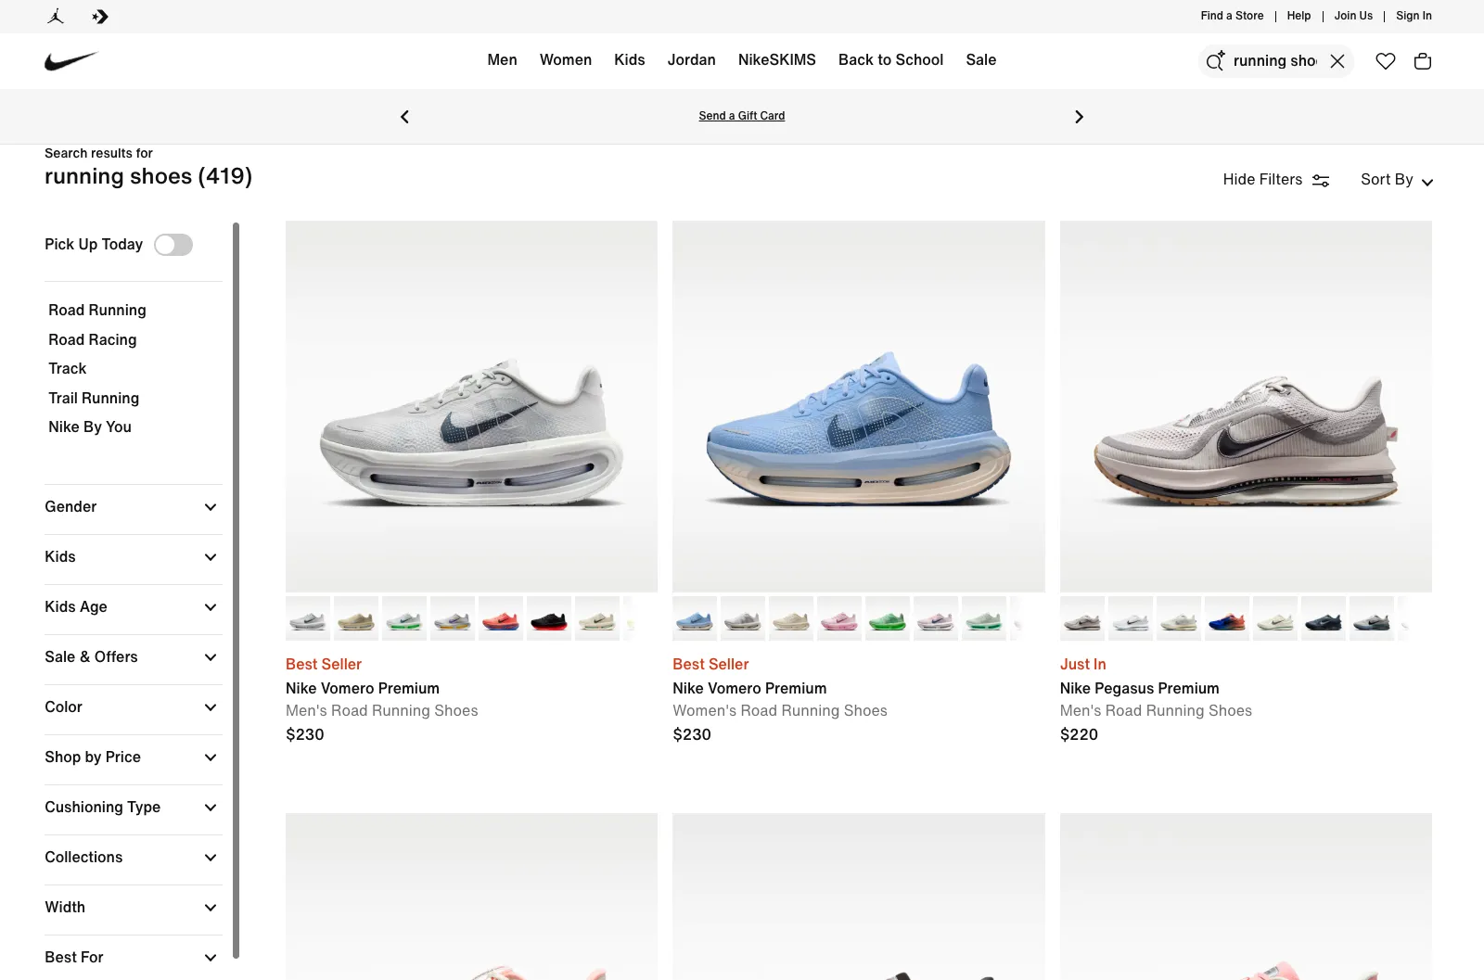Screen dimensions: 1484x980
Task: Click the search magnifier icon
Action: [x=1215, y=61]
